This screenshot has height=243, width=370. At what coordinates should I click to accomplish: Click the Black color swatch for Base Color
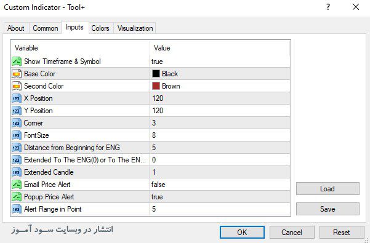tap(156, 74)
